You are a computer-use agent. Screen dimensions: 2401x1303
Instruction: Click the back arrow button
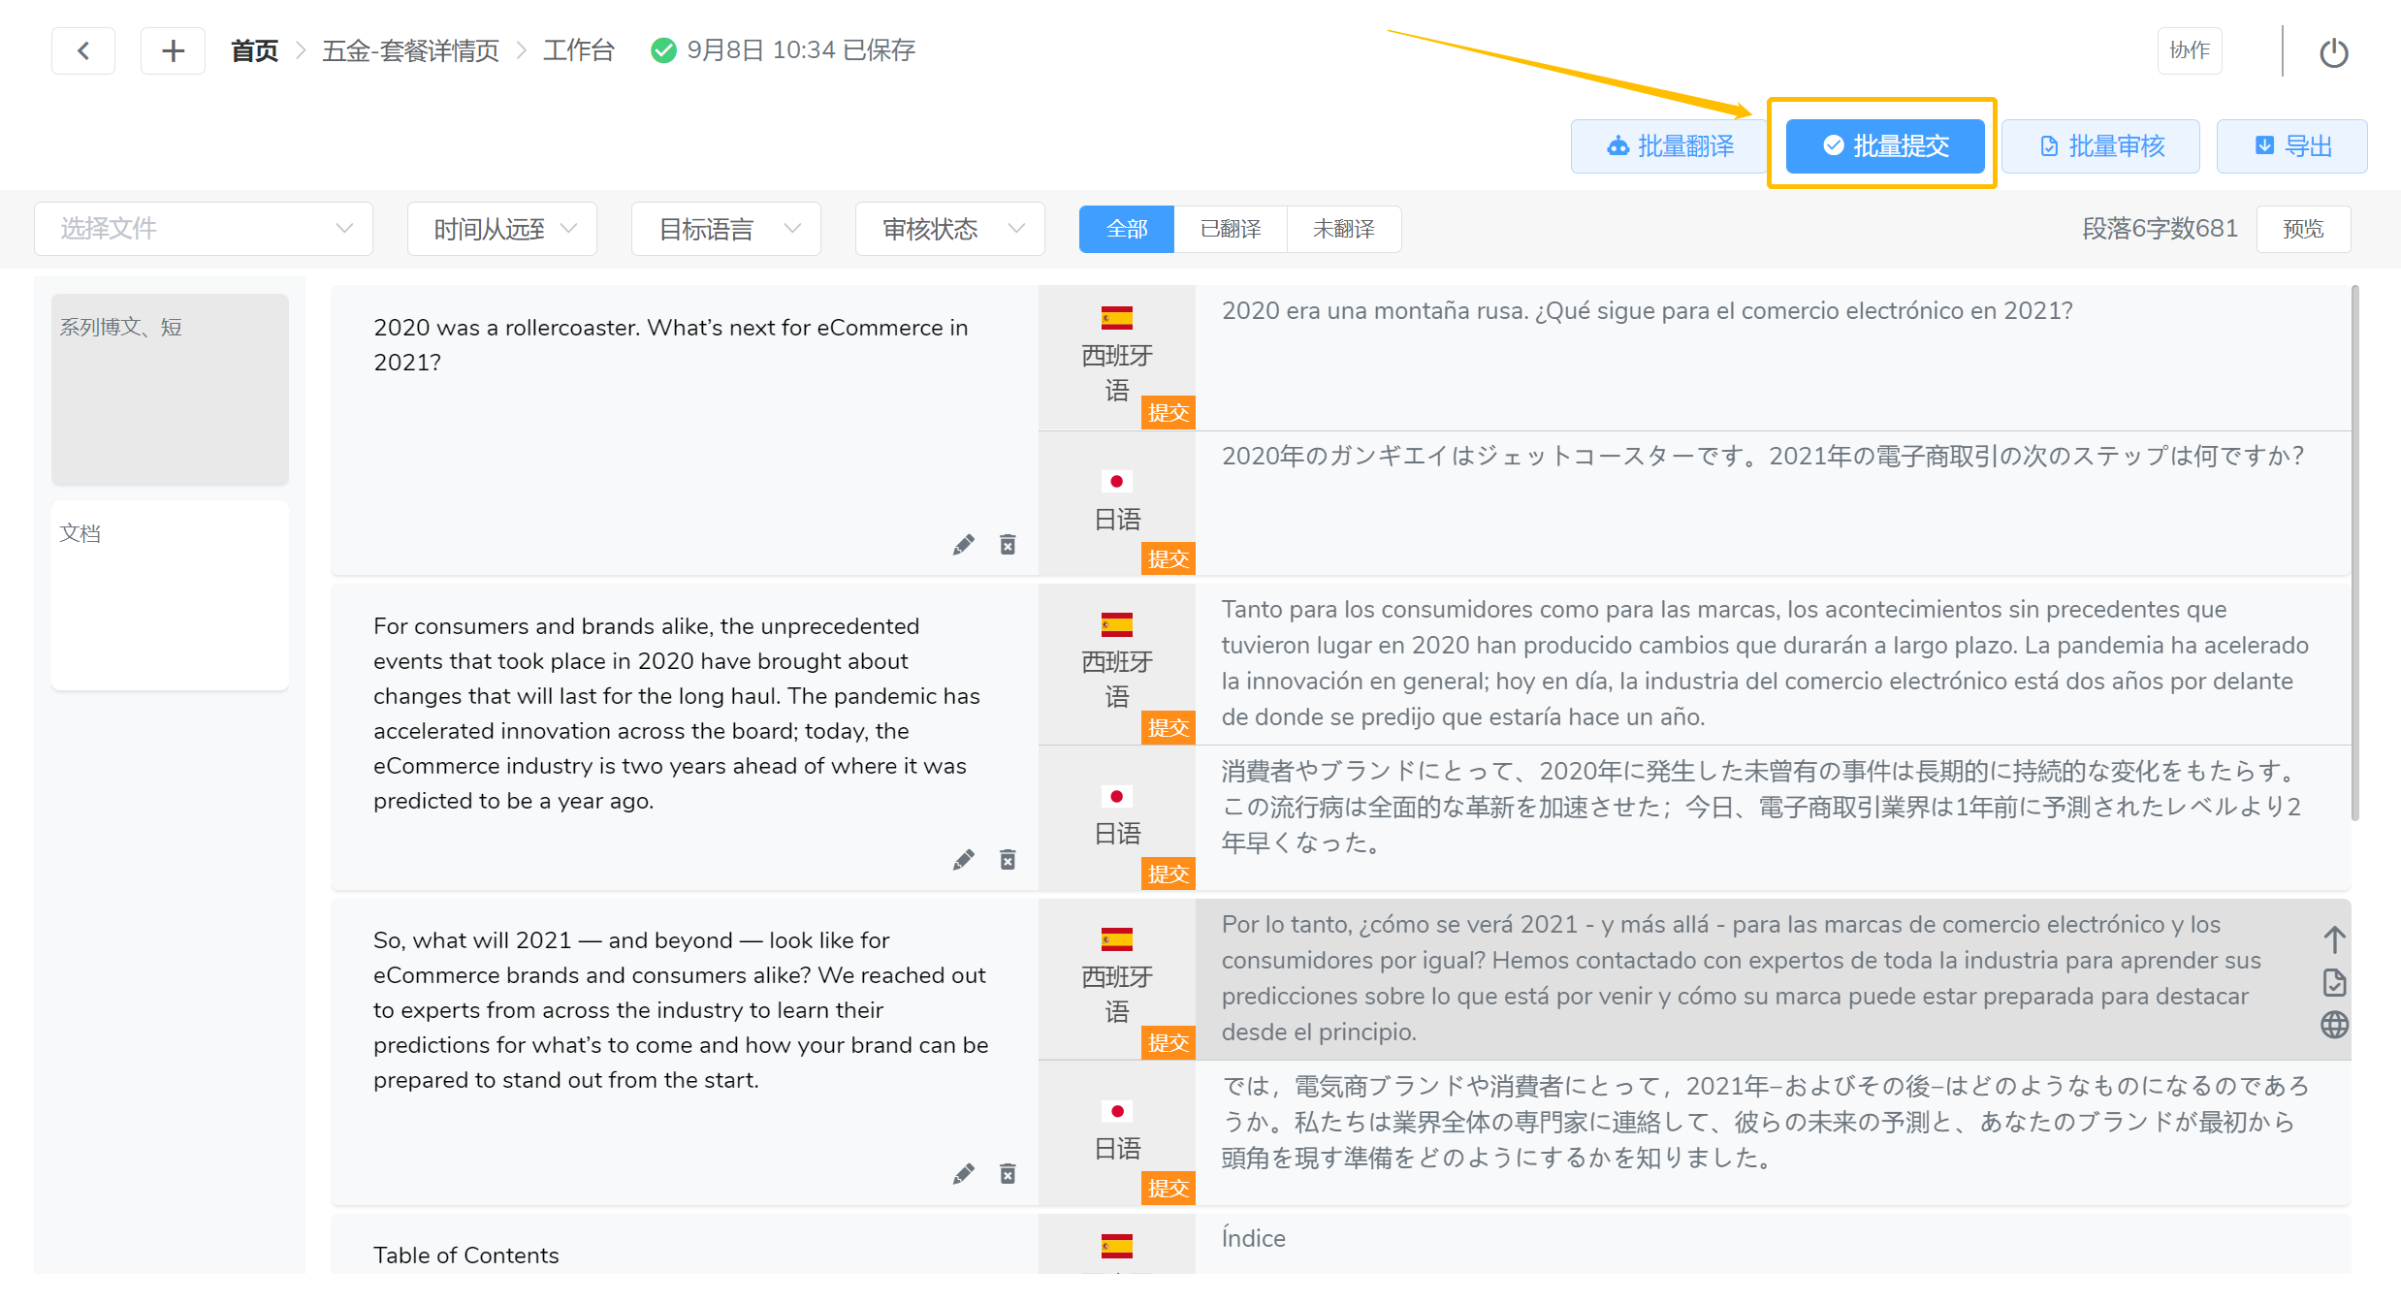point(83,50)
